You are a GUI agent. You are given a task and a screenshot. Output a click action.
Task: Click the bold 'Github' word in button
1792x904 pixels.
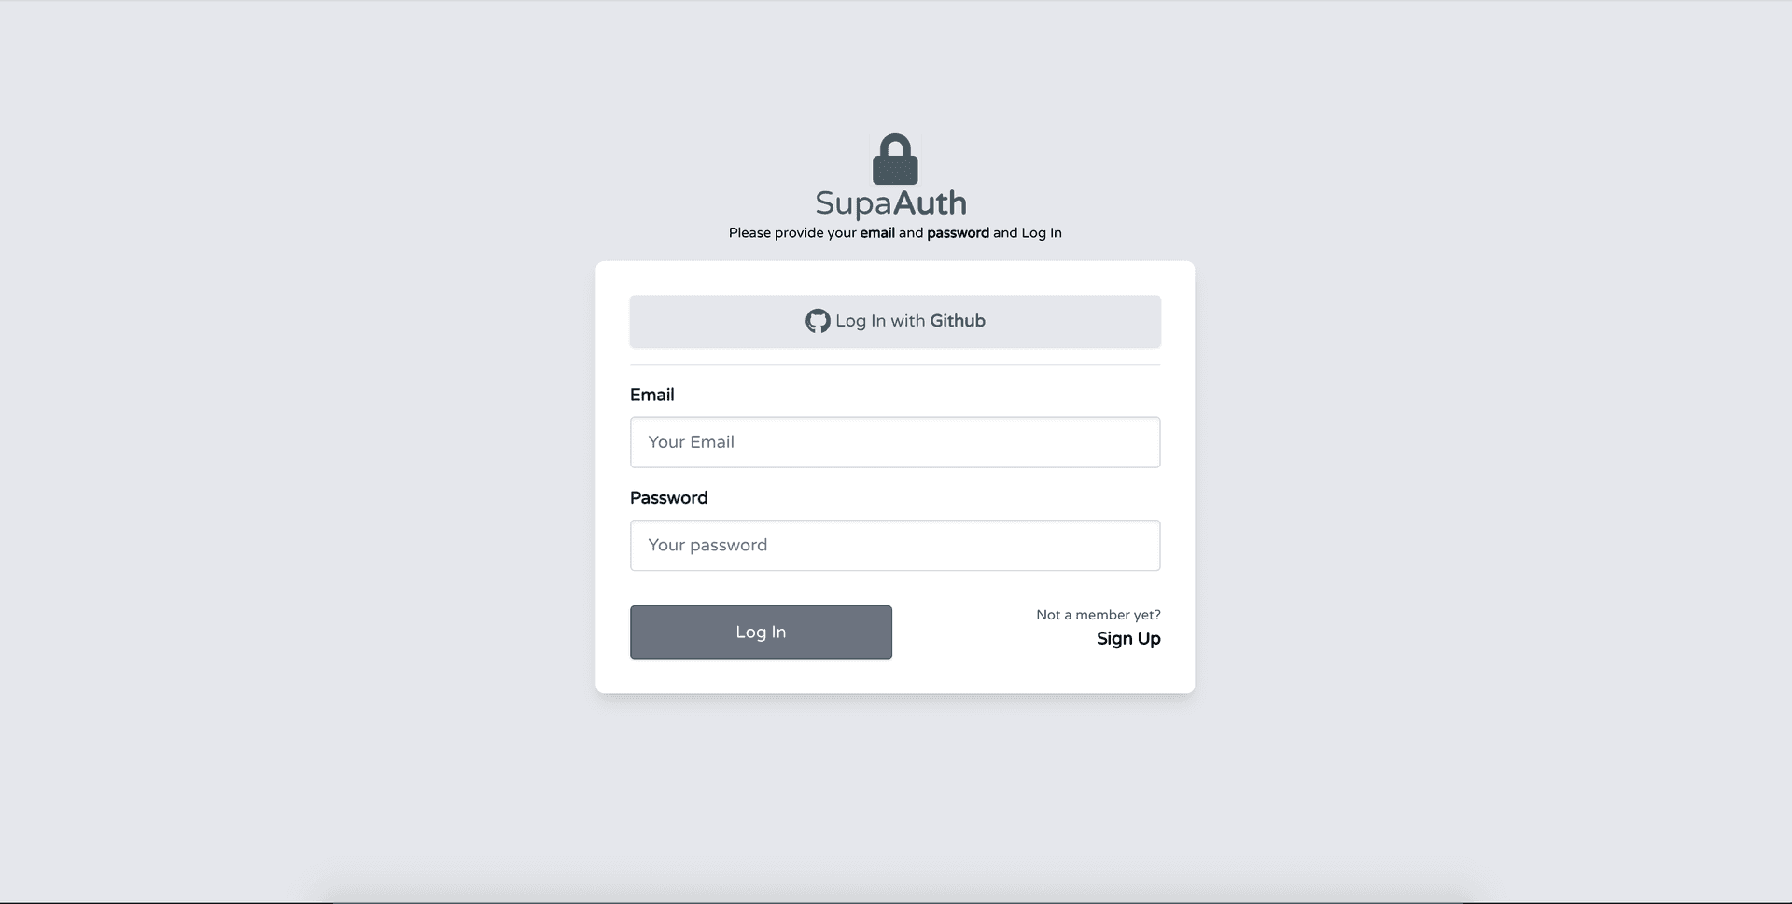958,321
